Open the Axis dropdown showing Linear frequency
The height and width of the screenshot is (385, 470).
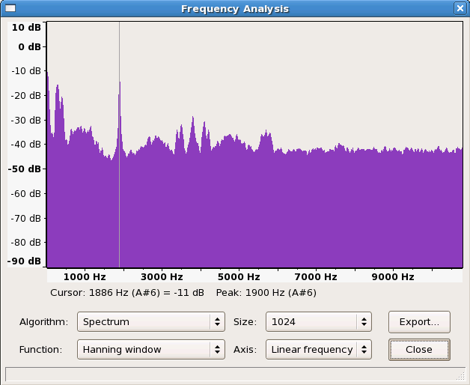319,349
